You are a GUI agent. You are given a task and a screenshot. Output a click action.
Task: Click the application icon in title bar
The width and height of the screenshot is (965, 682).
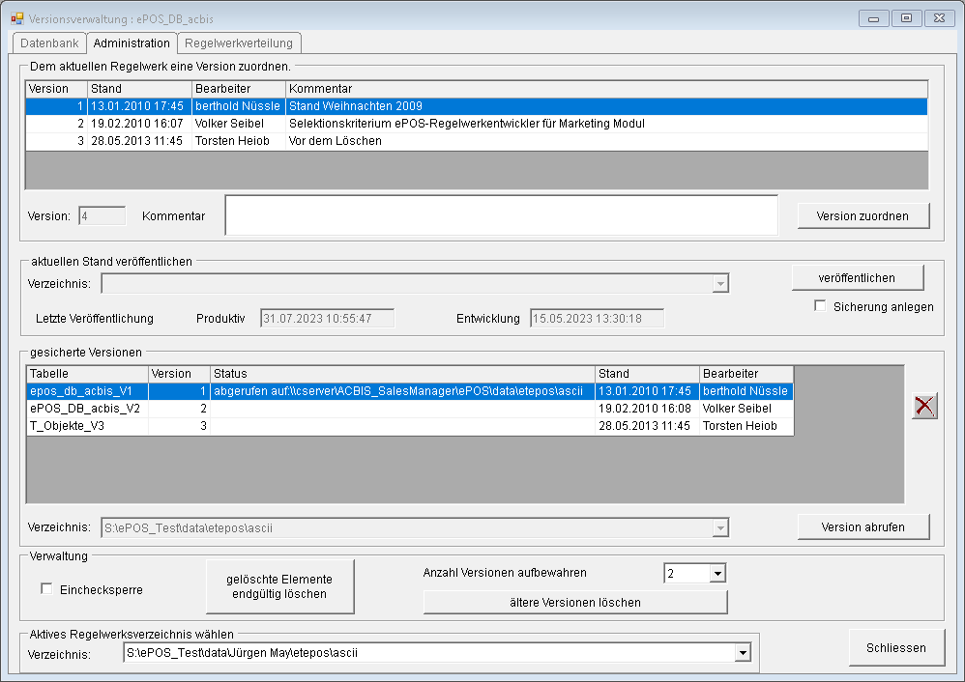coord(16,17)
